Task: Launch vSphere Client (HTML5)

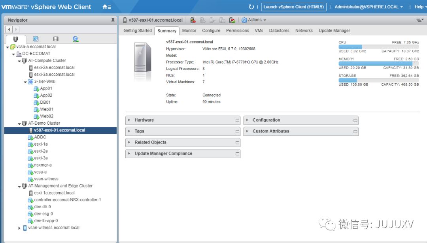Action: pyautogui.click(x=293, y=7)
